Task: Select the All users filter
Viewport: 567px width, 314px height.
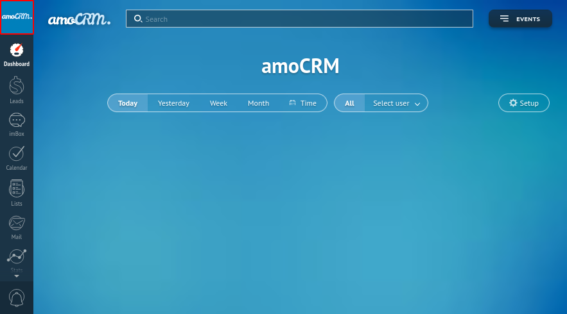Action: pyautogui.click(x=349, y=103)
